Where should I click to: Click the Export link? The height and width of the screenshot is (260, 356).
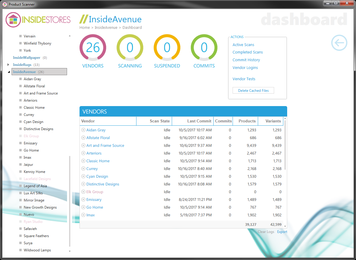(x=282, y=232)
